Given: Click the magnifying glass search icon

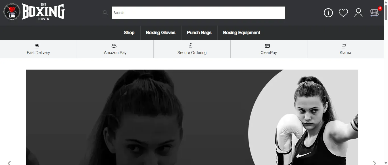Looking at the screenshot, I should point(105,12).
